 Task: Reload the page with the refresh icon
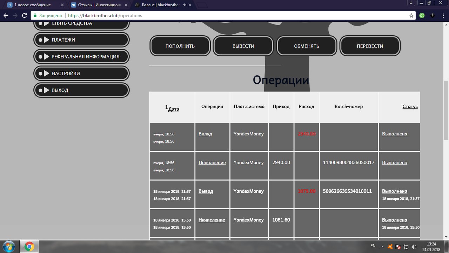(x=24, y=15)
